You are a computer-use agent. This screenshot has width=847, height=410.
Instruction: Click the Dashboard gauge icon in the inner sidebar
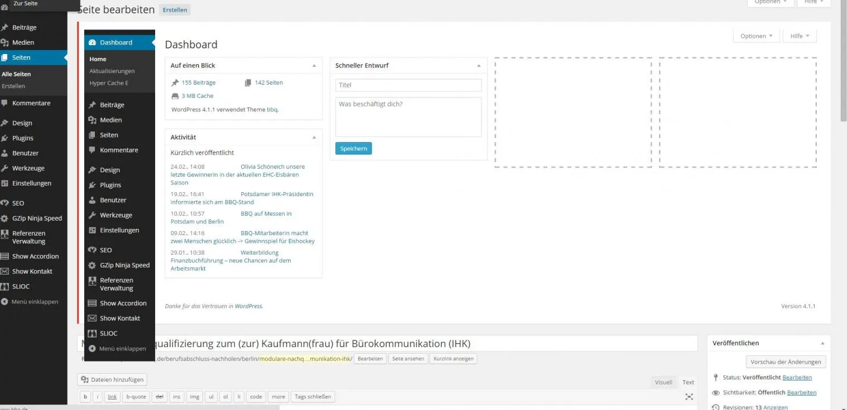[93, 42]
